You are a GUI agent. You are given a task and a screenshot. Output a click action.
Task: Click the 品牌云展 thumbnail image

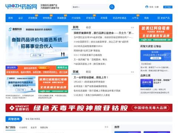(146, 83)
